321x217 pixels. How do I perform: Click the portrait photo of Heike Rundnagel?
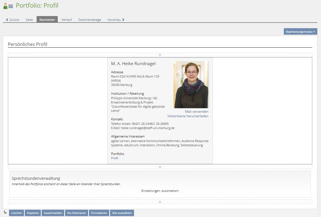click(x=191, y=84)
